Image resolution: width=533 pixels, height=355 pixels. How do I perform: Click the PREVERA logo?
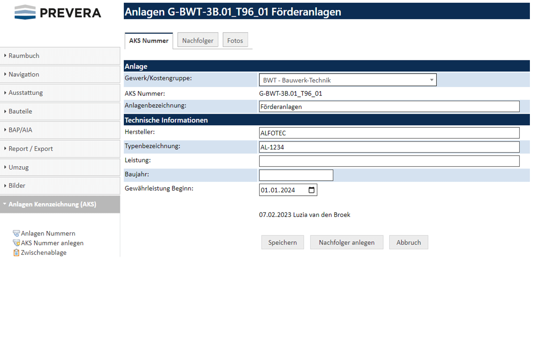click(x=58, y=12)
